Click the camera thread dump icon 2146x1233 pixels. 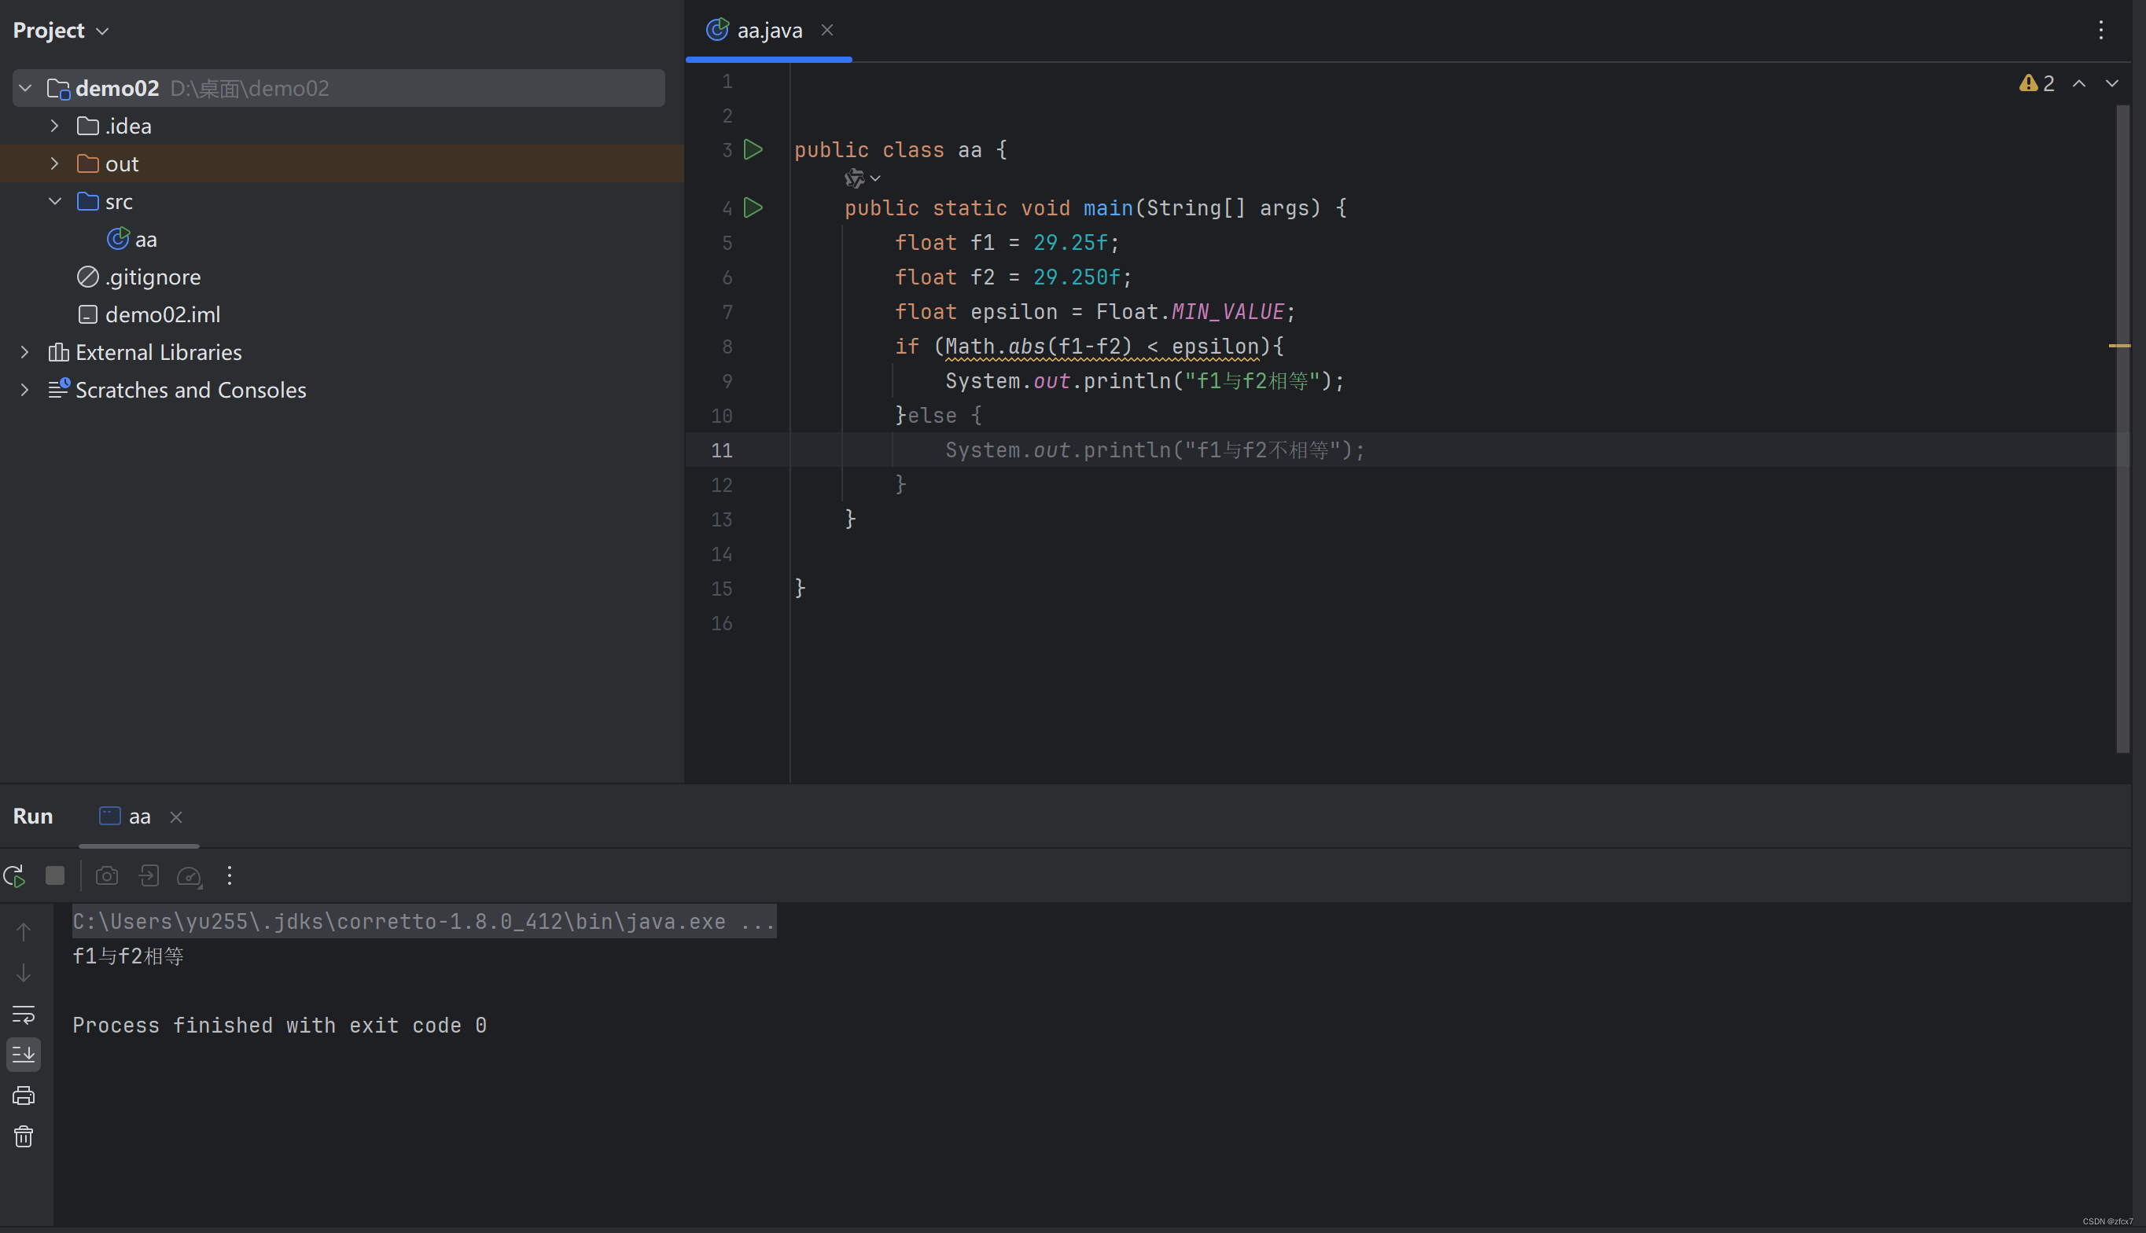pos(107,875)
